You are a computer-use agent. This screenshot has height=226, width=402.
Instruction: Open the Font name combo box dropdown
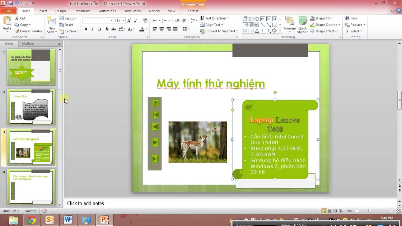tap(111, 20)
